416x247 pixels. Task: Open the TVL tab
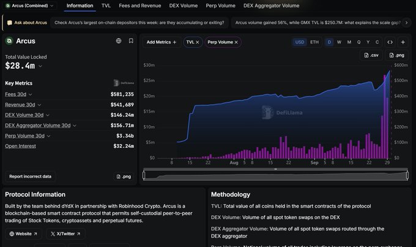point(106,6)
